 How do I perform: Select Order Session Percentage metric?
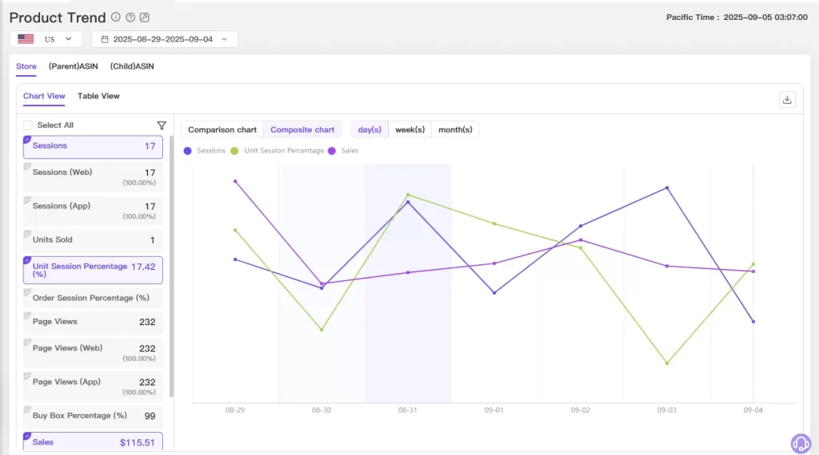tap(93, 298)
